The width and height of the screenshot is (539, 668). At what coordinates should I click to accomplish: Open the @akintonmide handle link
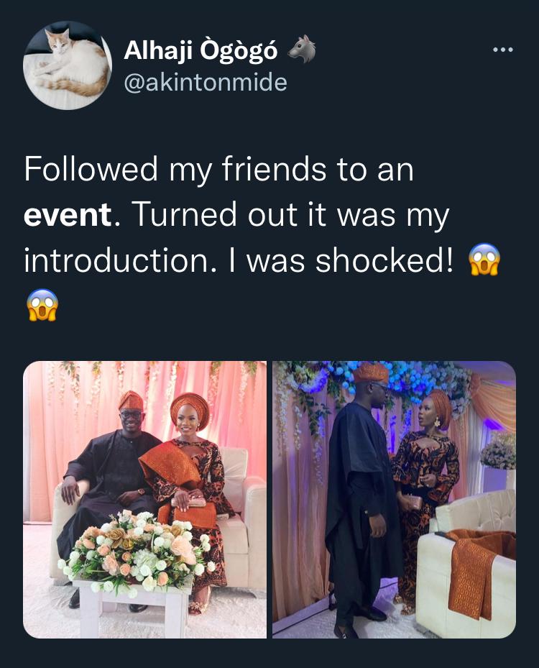point(206,83)
